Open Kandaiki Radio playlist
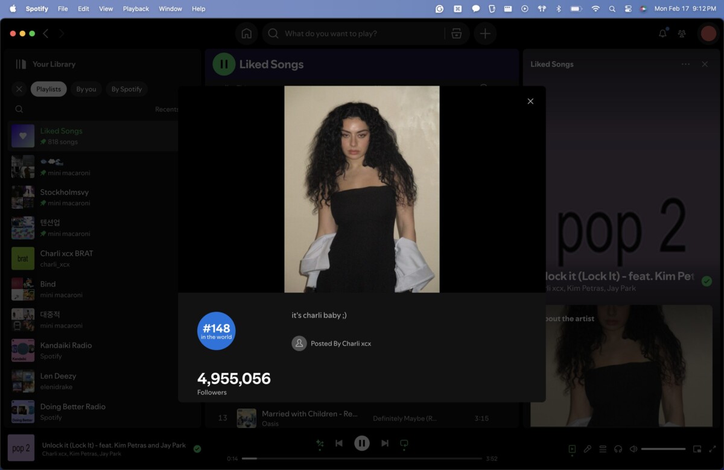The width and height of the screenshot is (724, 470). click(94, 351)
